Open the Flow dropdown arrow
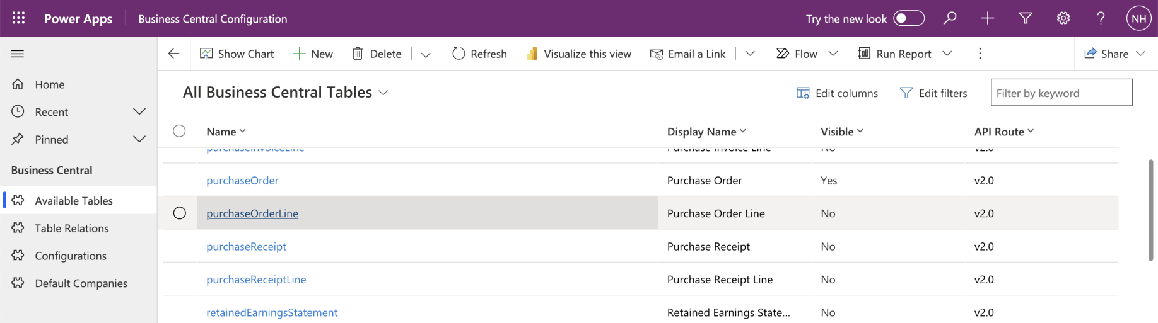The image size is (1158, 323). pos(833,54)
